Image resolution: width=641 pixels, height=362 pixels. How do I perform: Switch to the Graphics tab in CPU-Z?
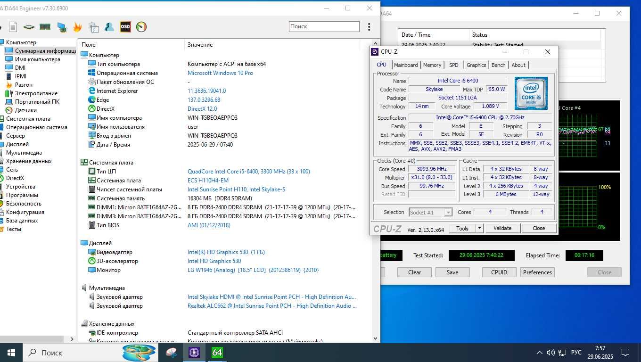(x=477, y=65)
